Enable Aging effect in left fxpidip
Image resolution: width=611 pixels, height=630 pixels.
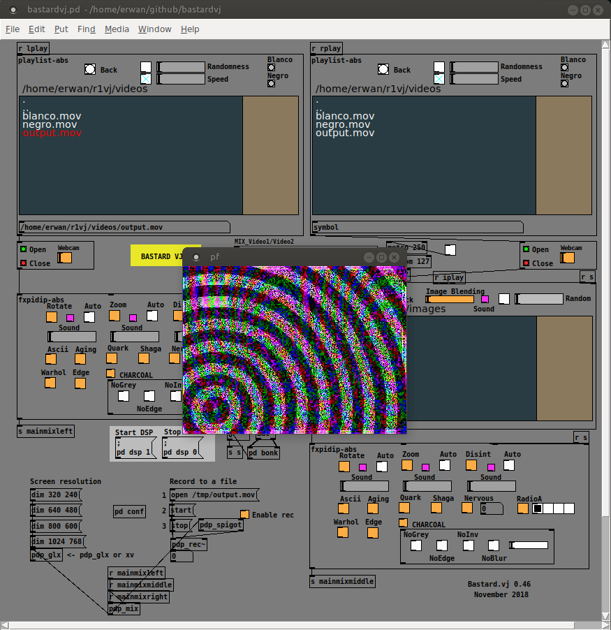[x=80, y=359]
